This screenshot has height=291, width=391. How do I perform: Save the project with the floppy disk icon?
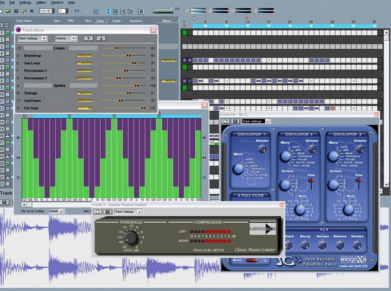(x=16, y=11)
